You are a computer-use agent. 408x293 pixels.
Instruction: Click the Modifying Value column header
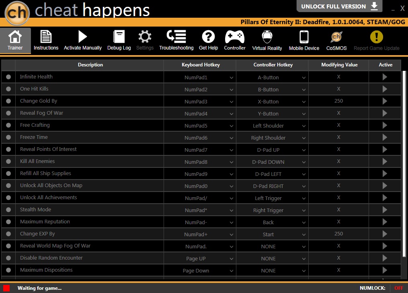339,65
